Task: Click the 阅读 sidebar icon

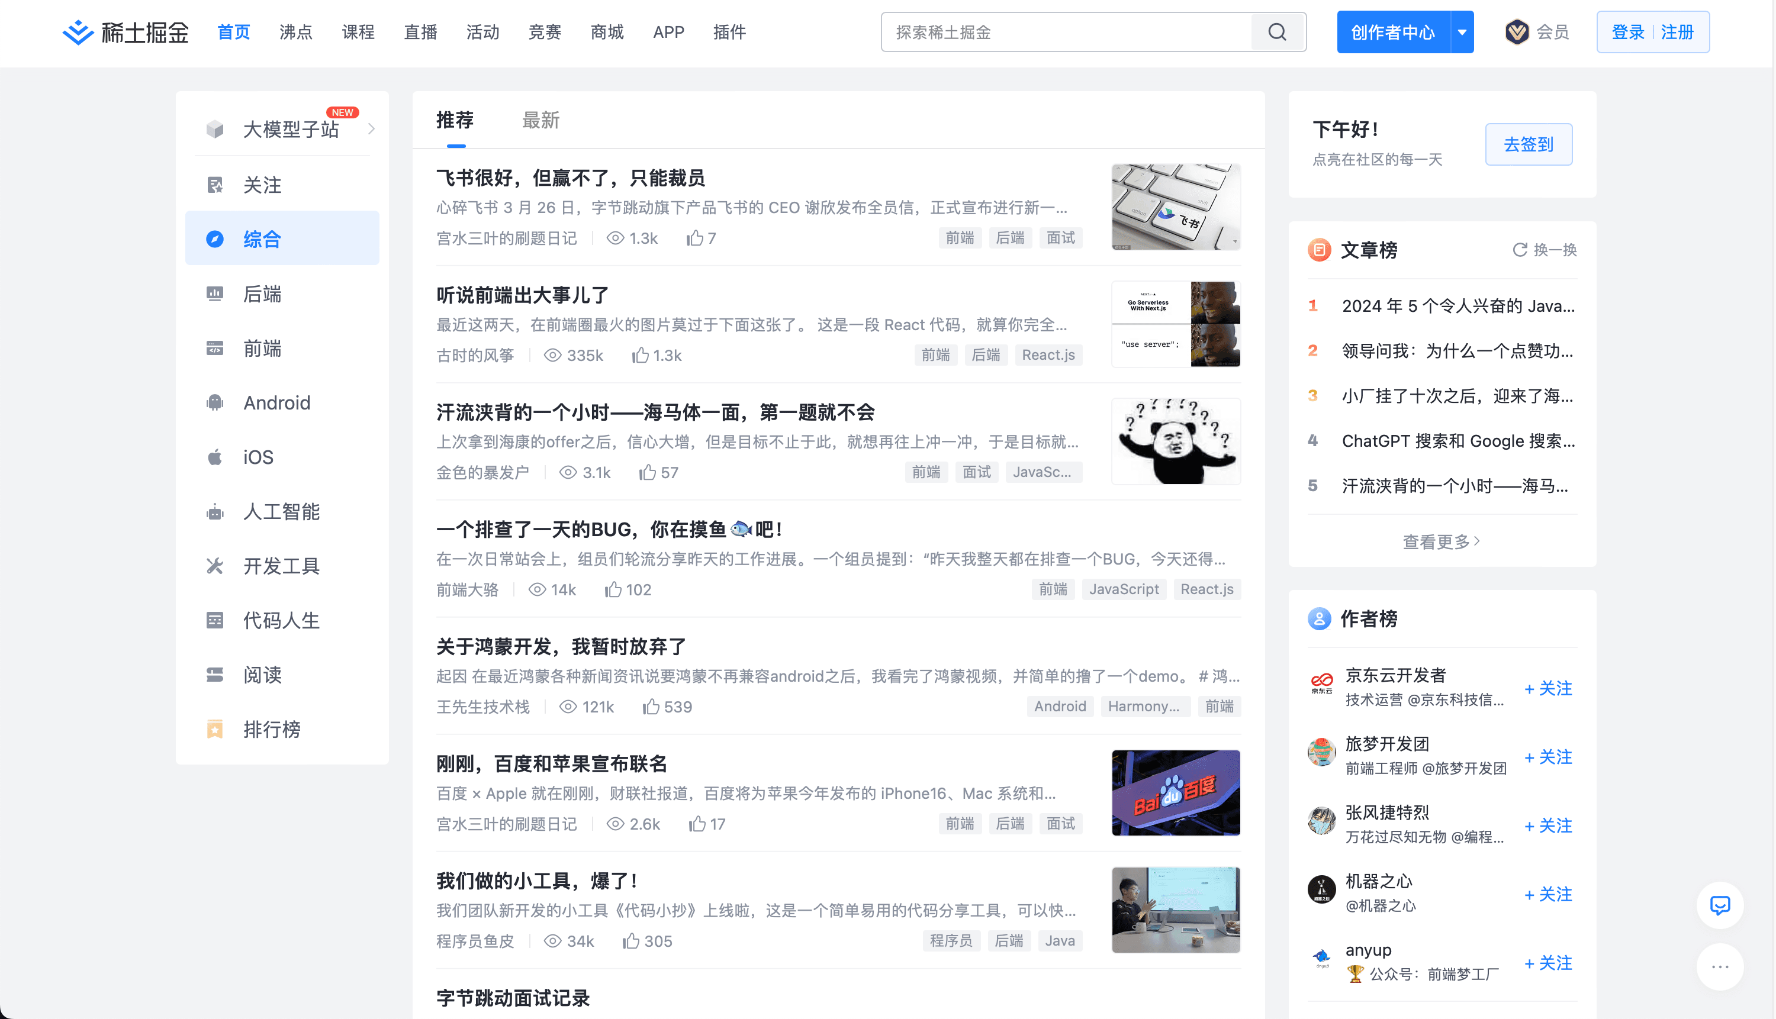Action: 215,675
